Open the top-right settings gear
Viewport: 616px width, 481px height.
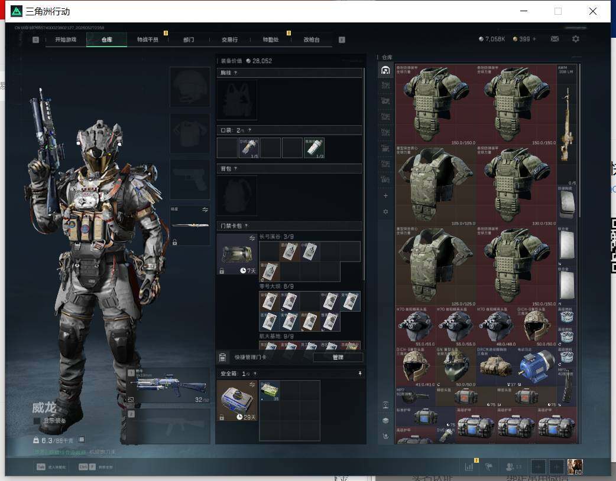click(x=576, y=39)
